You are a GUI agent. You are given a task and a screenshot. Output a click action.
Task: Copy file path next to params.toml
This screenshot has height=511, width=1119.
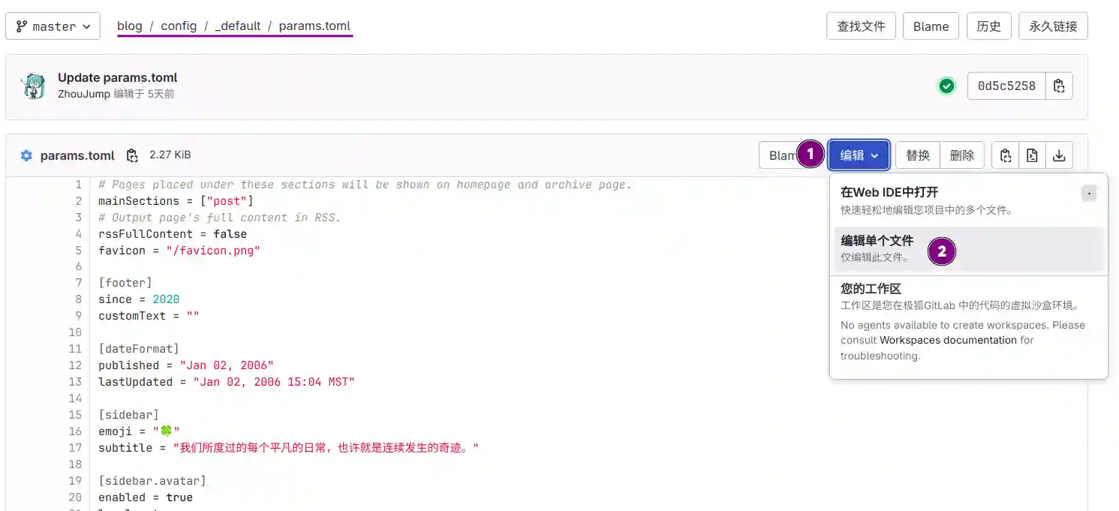tap(132, 155)
